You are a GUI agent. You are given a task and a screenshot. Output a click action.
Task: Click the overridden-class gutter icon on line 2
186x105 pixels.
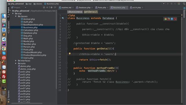point(63,18)
